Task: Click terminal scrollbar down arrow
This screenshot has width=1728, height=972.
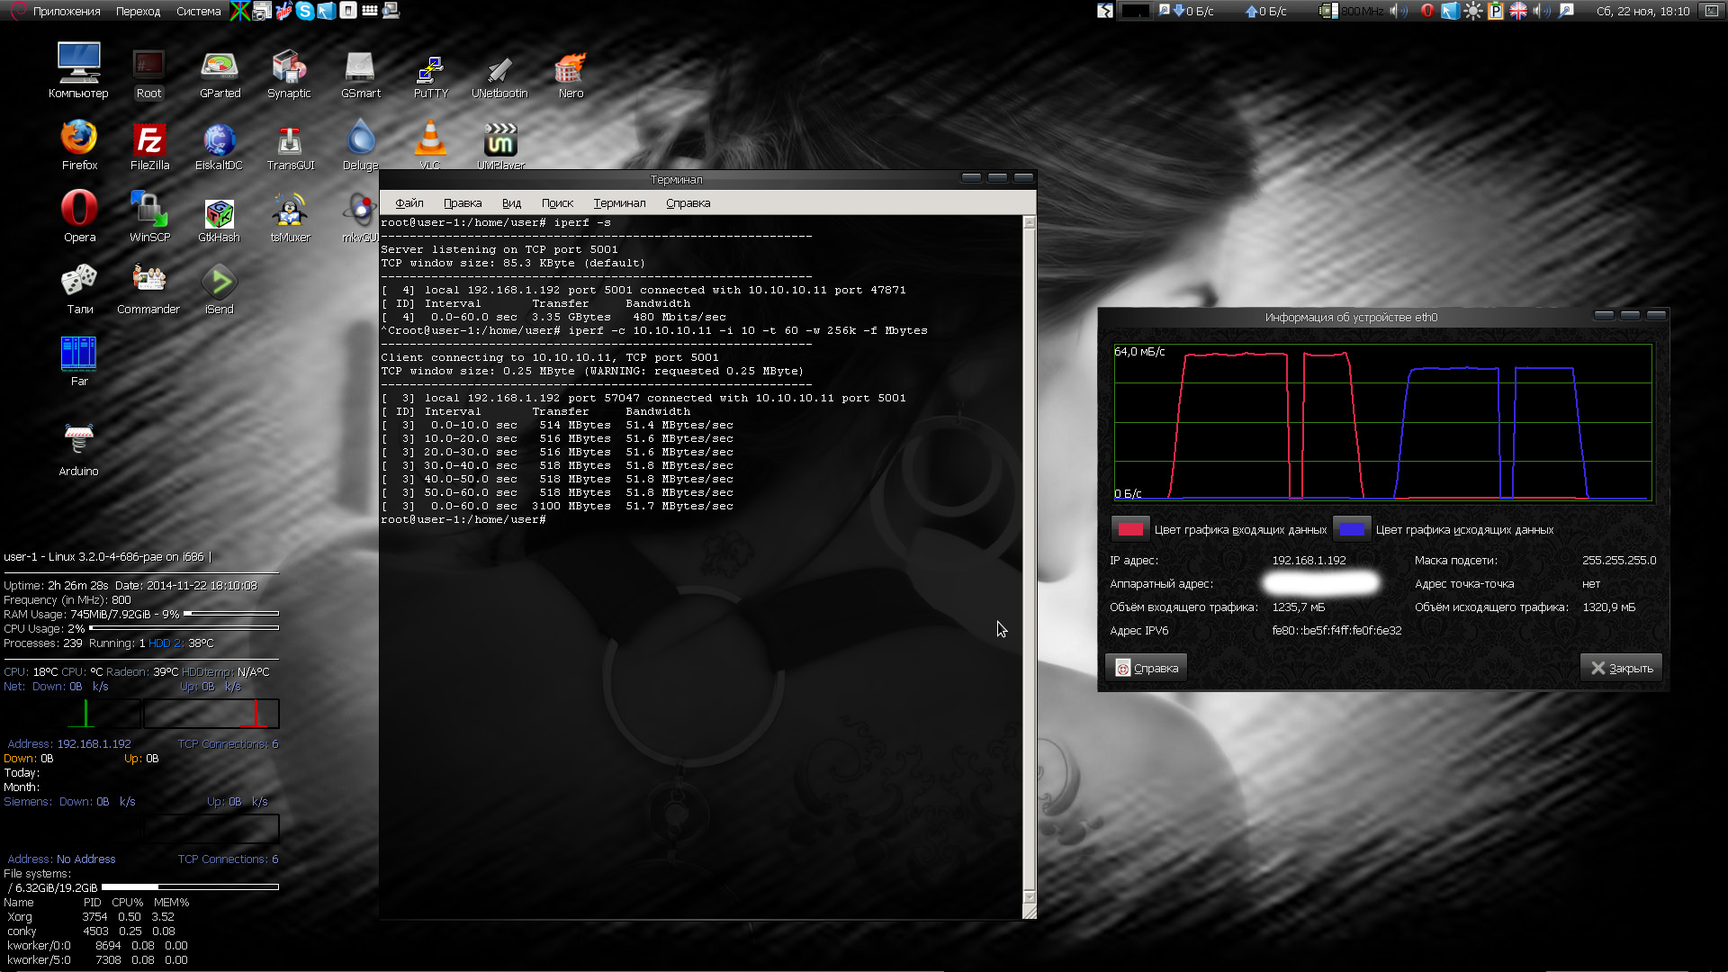Action: coord(1030,896)
